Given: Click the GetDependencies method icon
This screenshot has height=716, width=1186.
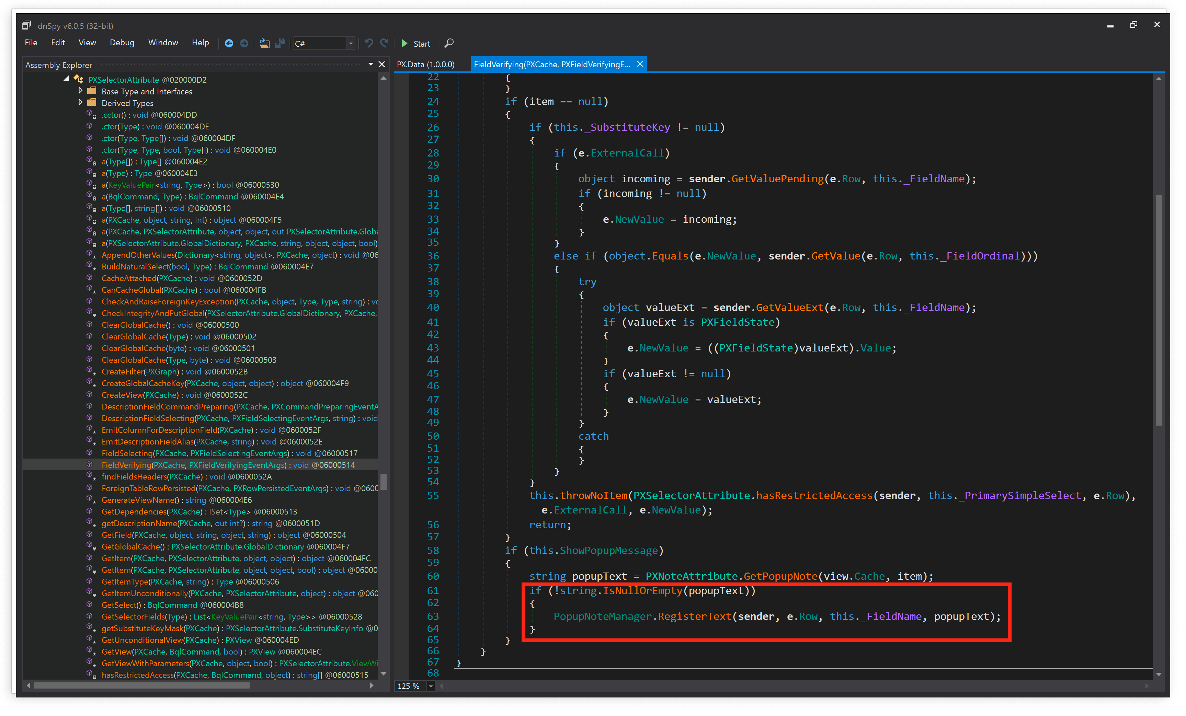Looking at the screenshot, I should pos(90,511).
